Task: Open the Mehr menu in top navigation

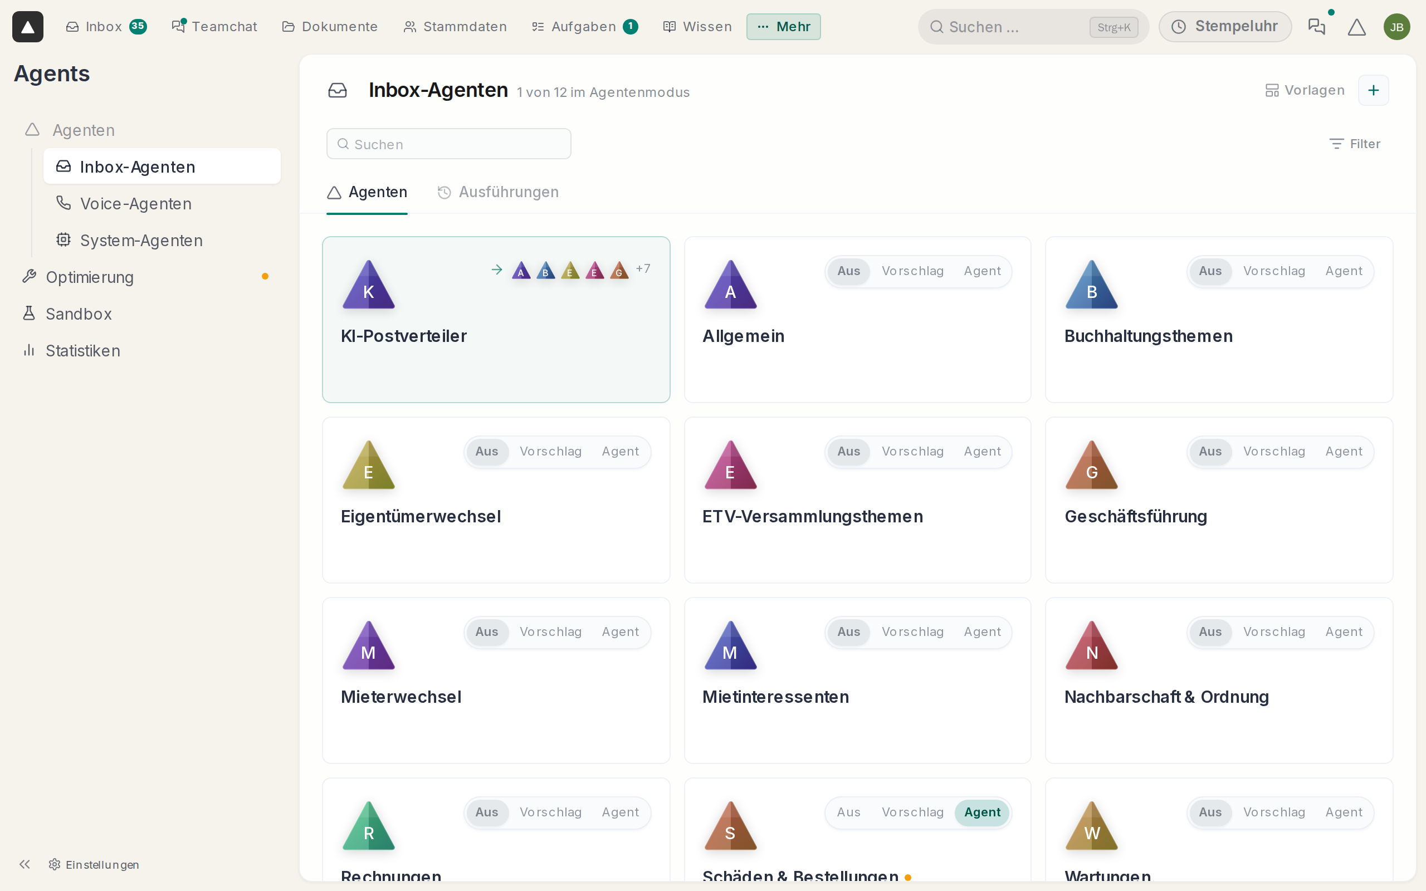Action: (783, 27)
